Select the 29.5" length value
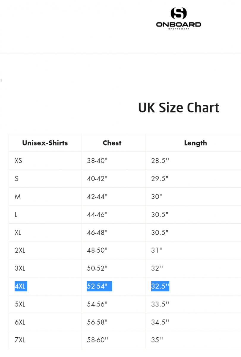Viewport: 241px width, 357px height. 160,179
